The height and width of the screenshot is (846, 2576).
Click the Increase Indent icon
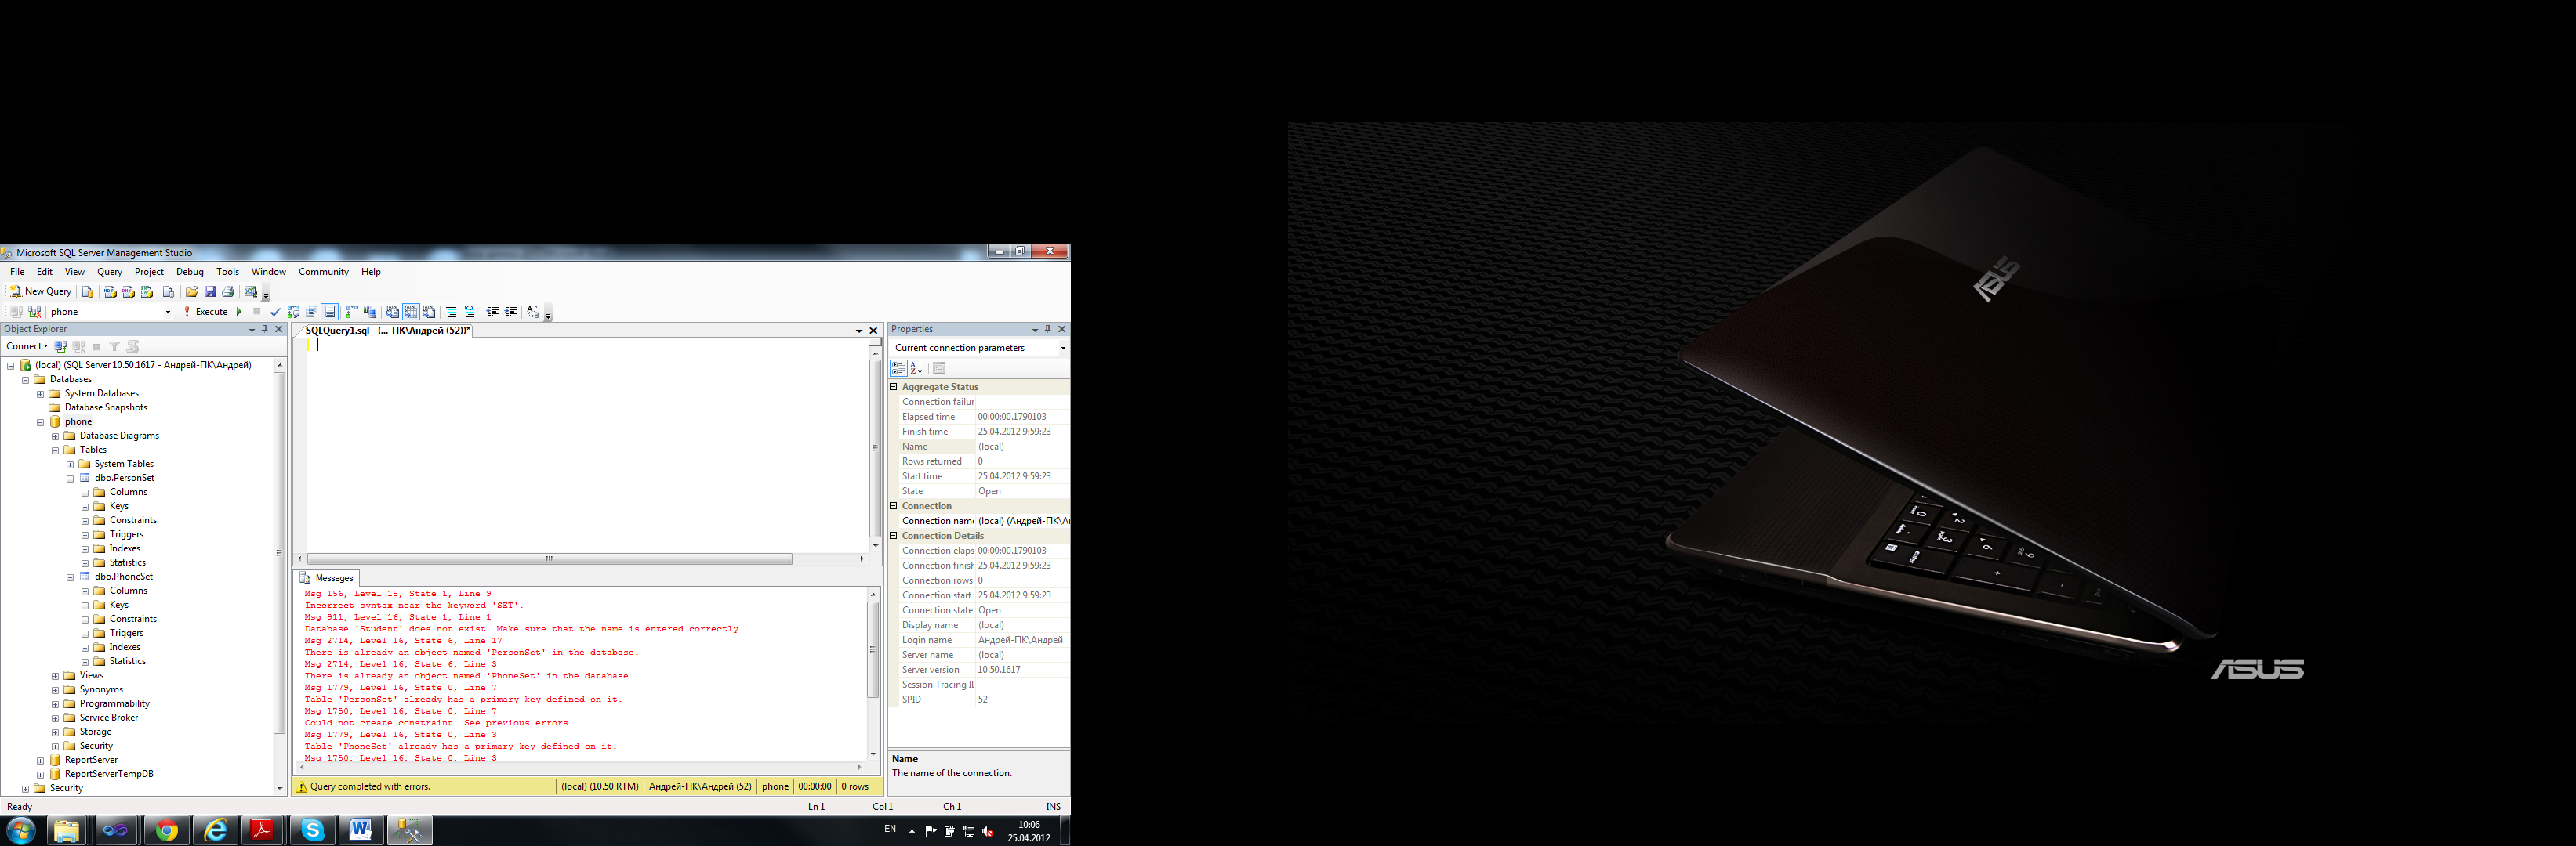511,312
